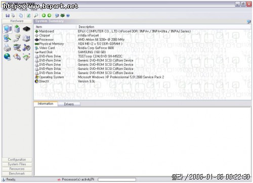Click the SAMSUNG (160 GB) description
The width and height of the screenshot is (253, 183).
pyautogui.click(x=92, y=52)
